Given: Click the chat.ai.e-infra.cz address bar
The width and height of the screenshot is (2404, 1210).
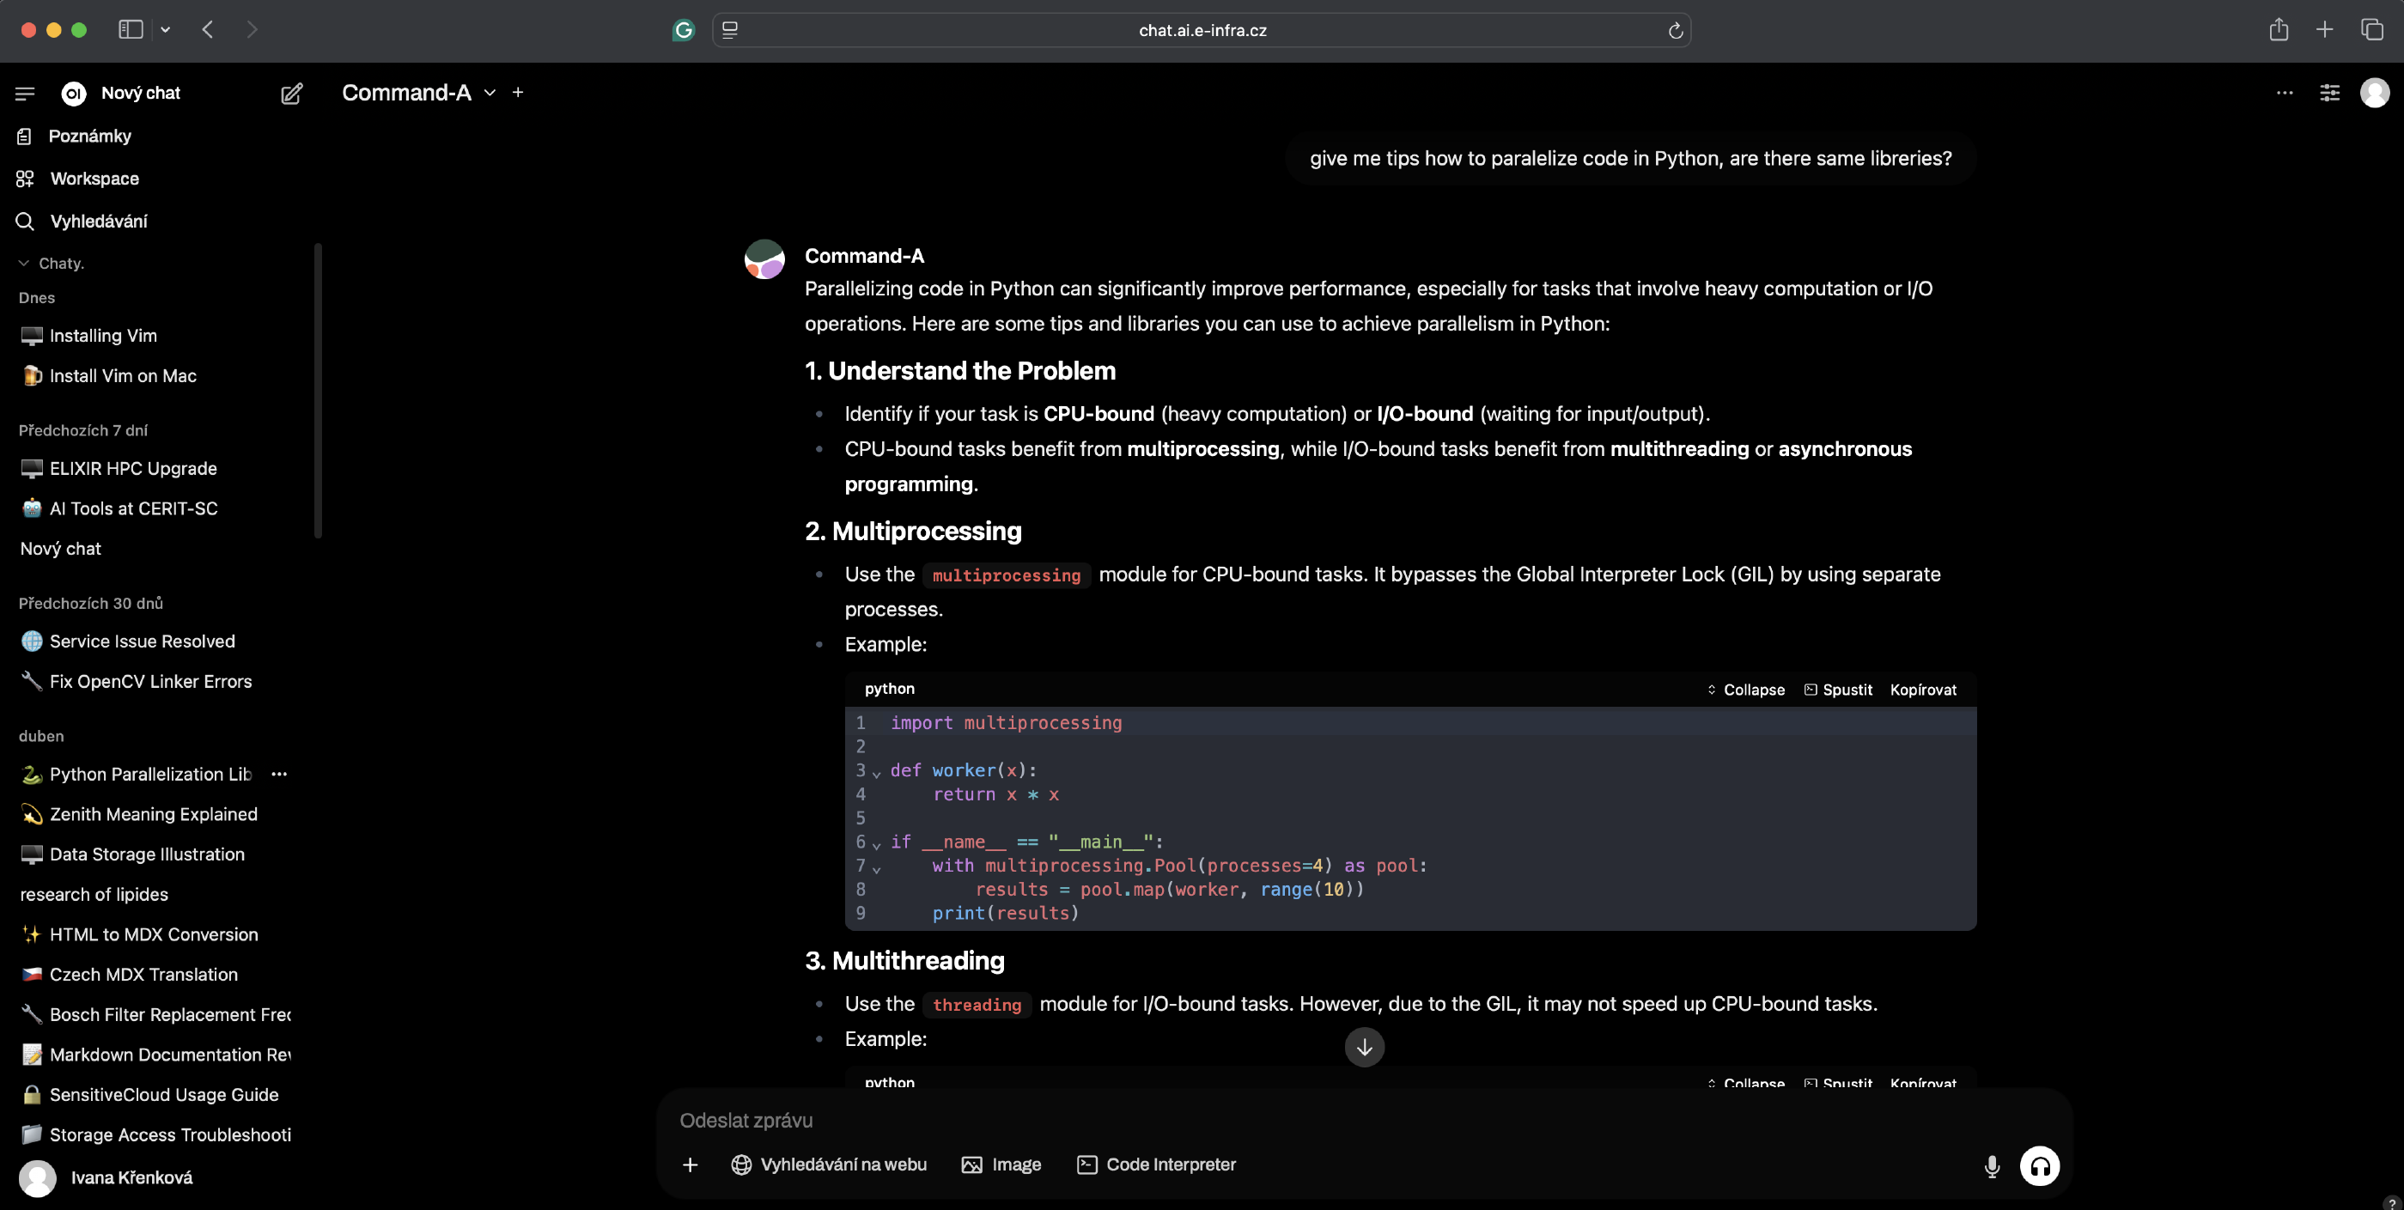Looking at the screenshot, I should click(x=1202, y=31).
